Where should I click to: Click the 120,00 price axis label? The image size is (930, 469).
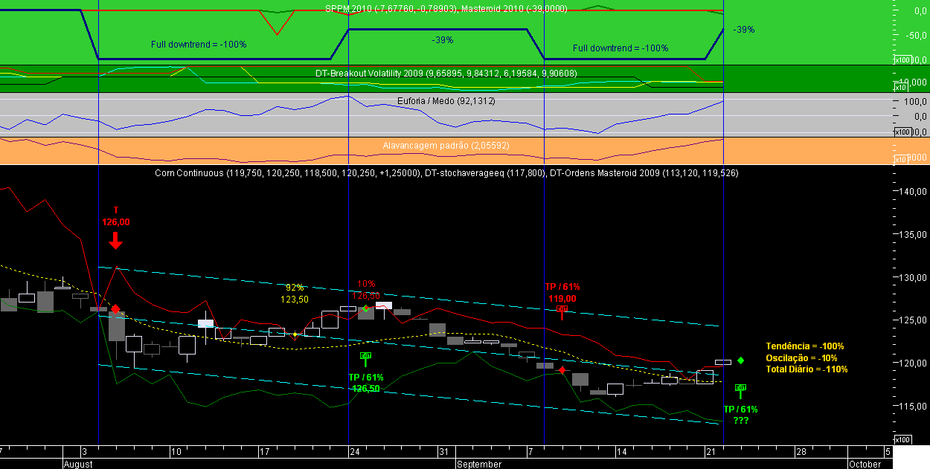pos(911,363)
